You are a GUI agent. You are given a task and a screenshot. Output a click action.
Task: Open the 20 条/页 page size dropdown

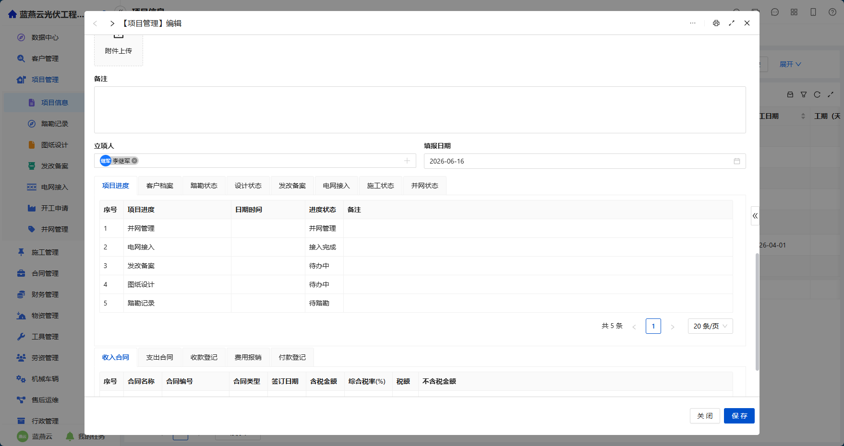(x=711, y=326)
